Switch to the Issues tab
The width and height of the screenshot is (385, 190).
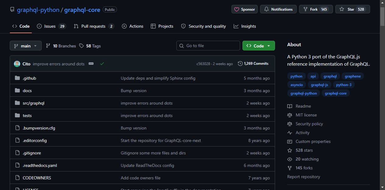pos(51,26)
